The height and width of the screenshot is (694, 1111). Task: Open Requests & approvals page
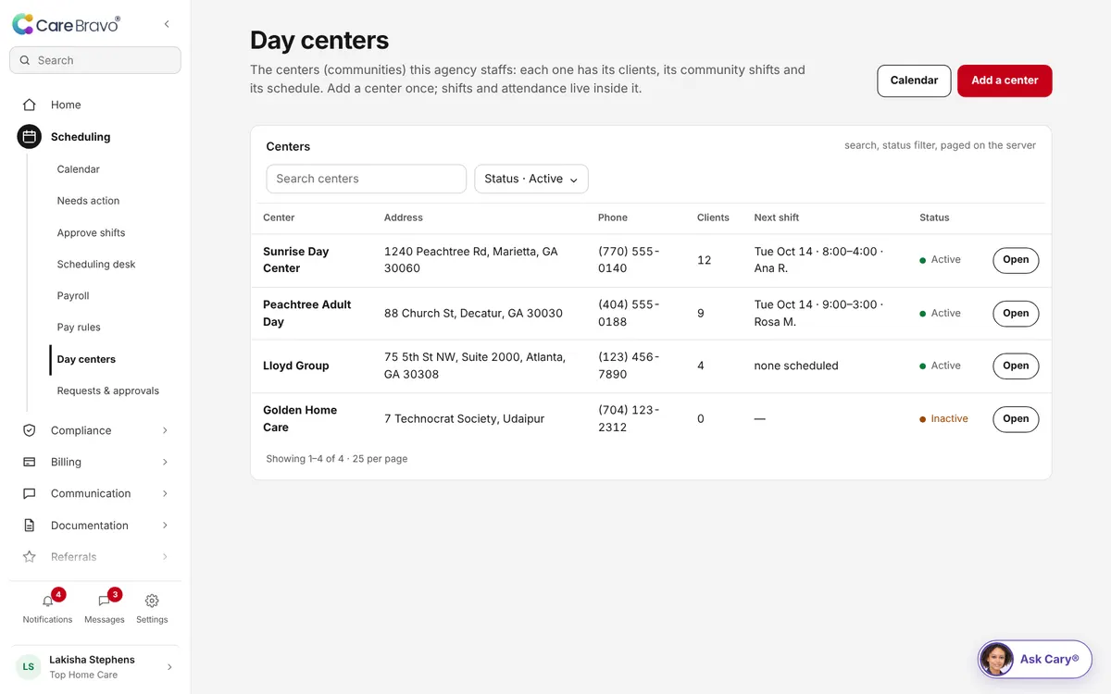coord(108,390)
